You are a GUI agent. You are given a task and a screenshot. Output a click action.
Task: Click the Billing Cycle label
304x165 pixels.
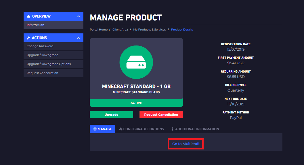click(236, 85)
